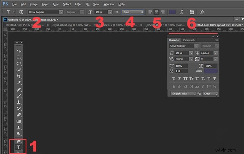Open the Layer menu
The height and width of the screenshot is (154, 244).
(45, 4)
